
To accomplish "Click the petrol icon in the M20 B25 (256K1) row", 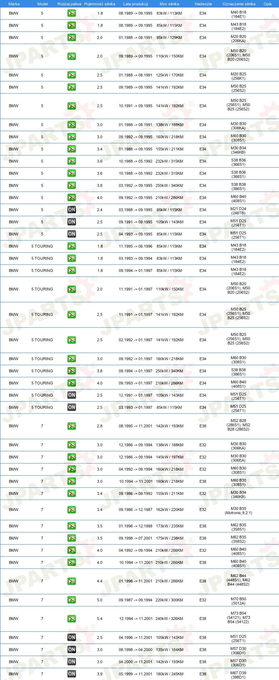I will [72, 75].
